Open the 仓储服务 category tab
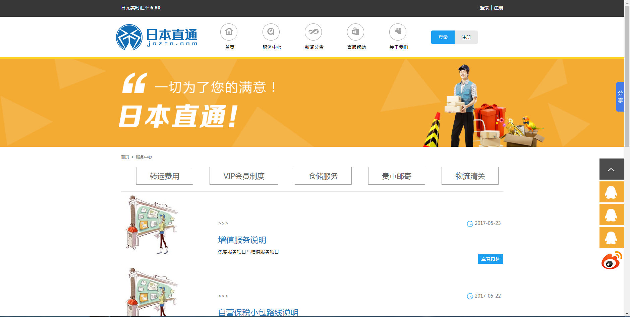The image size is (630, 317). (323, 176)
